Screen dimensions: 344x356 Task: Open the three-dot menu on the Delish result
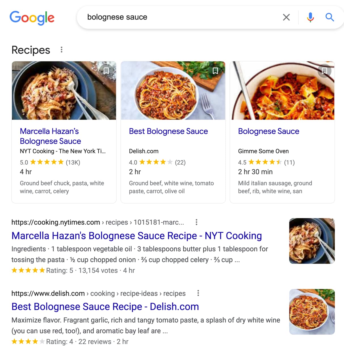pos(198,293)
